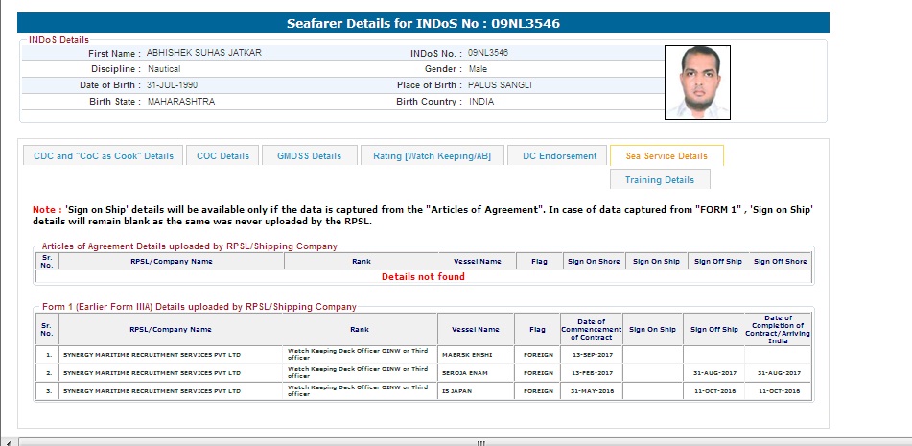Click the INDoS No. value 09NL3546

tap(488, 53)
